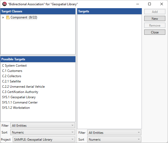Click the GENESYS app icon in title bar

tap(4, 4)
